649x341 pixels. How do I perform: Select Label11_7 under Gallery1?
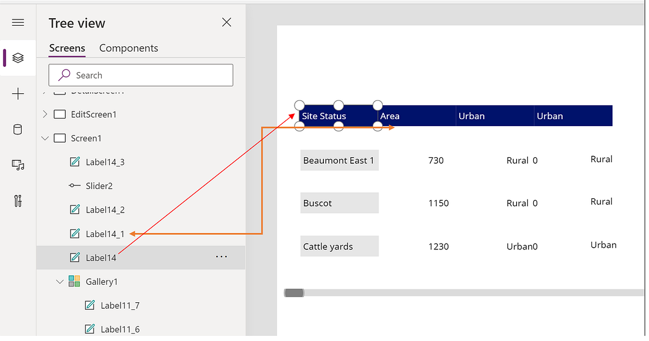click(119, 305)
